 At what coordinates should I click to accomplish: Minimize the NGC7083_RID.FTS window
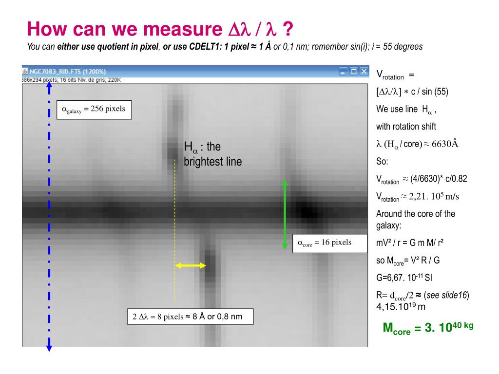click(343, 71)
